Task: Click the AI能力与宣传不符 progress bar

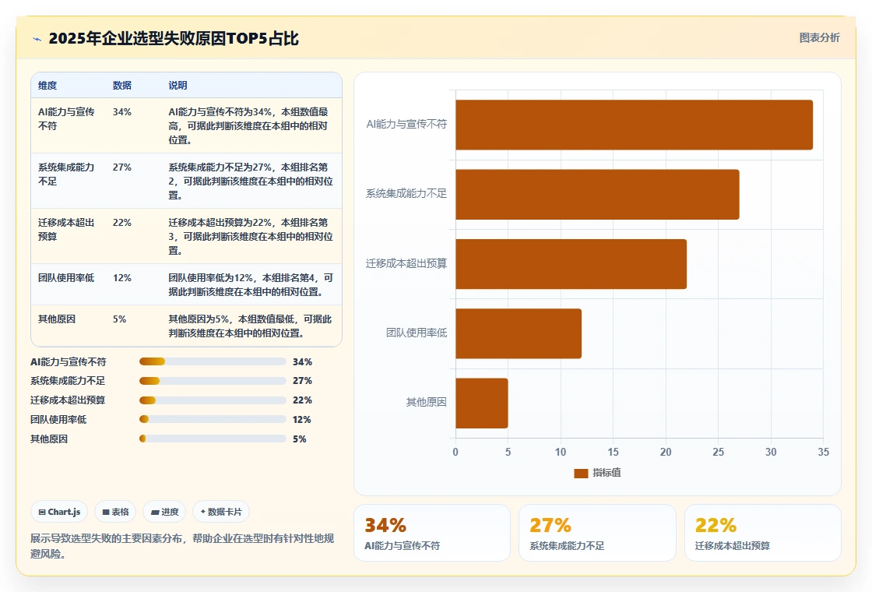Action: [213, 361]
